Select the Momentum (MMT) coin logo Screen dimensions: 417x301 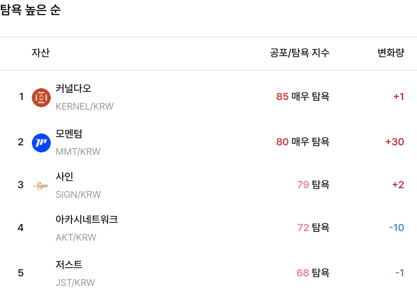click(x=41, y=143)
